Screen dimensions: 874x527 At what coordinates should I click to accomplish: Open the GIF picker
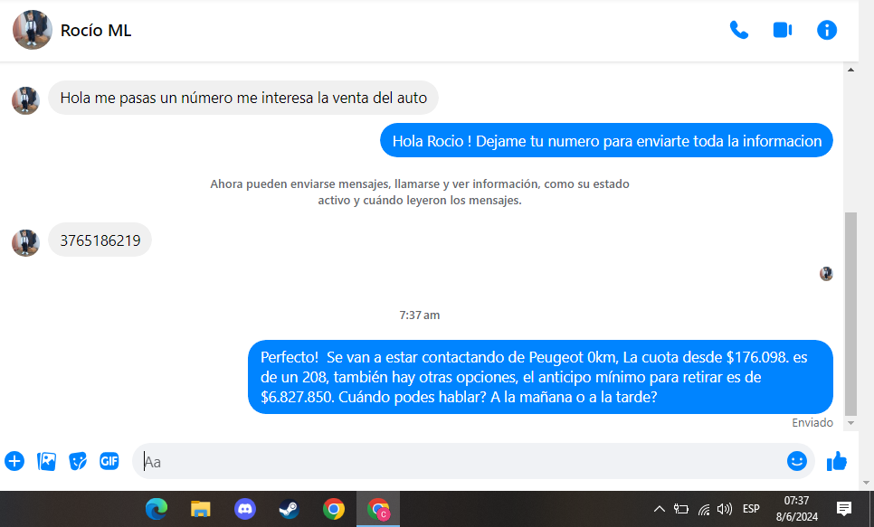tap(109, 461)
